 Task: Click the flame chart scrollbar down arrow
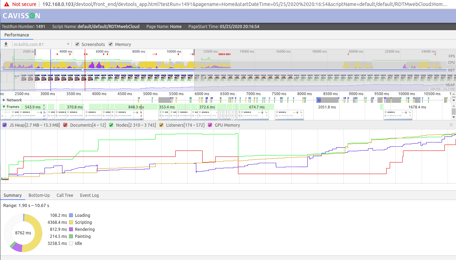coord(453,117)
